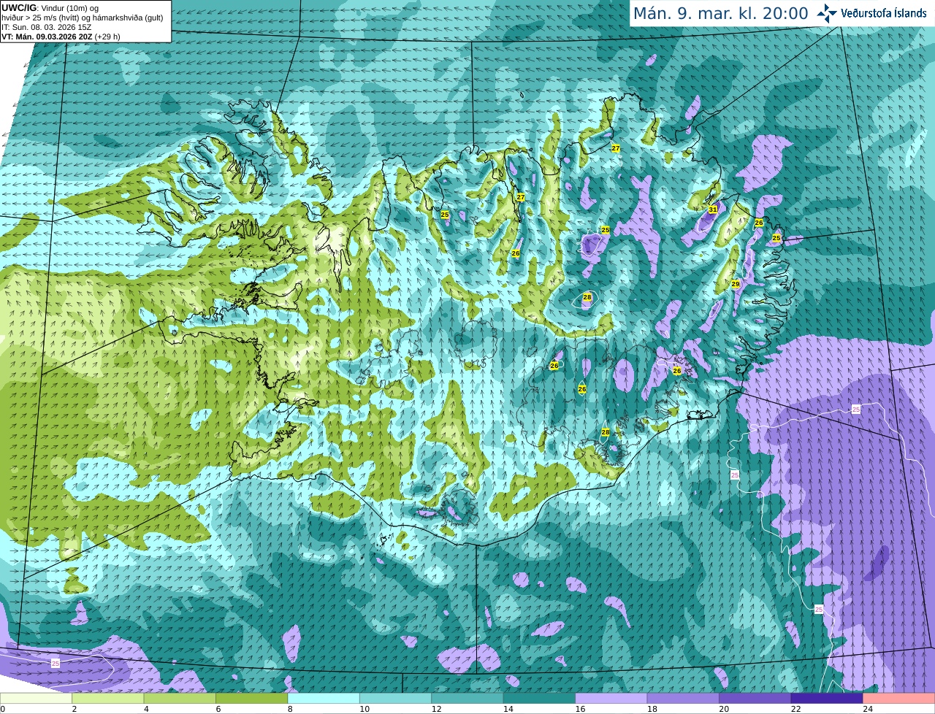Viewport: 935px width, 714px height.
Task: Pick the 8–10 m/s pale cyan legend swatch
Action: click(x=324, y=699)
